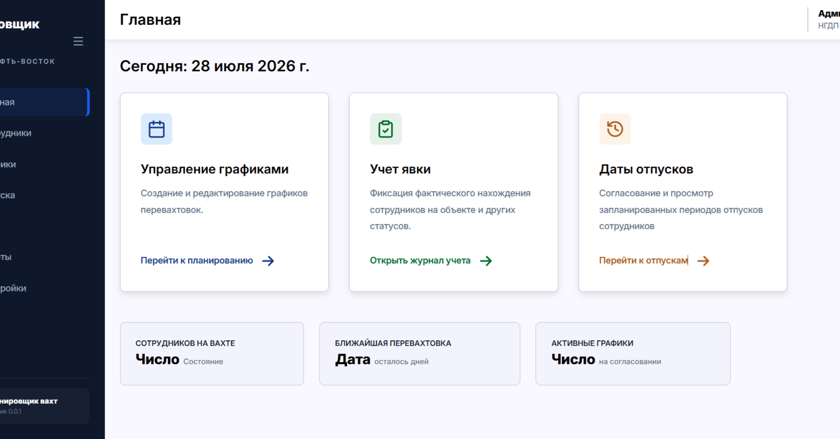This screenshot has height=439, width=840.
Task: Click the sidebar subtitle ending in "ФТЬ-ВОСТОК"
Action: click(27, 61)
